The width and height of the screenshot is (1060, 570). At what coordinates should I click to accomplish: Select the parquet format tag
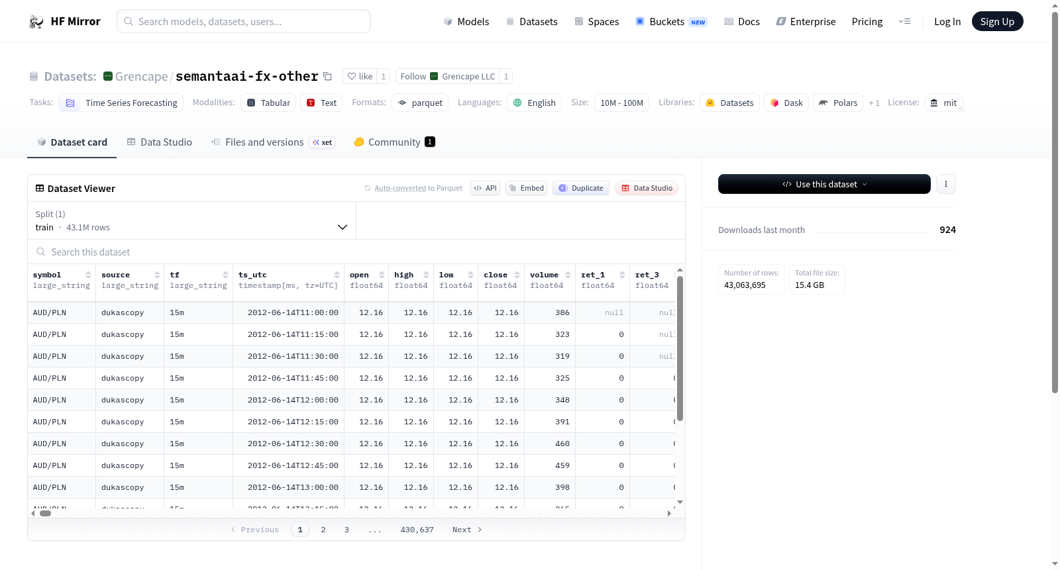coord(420,103)
